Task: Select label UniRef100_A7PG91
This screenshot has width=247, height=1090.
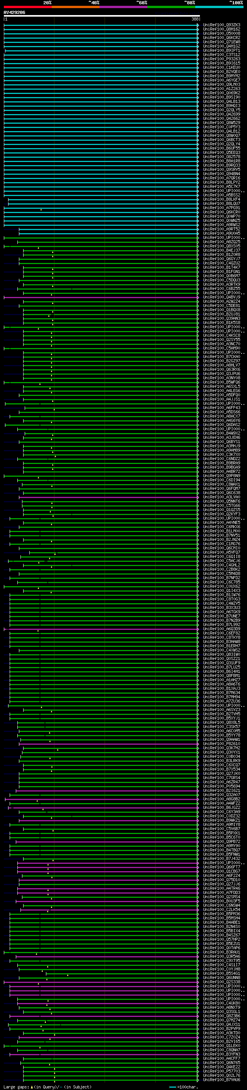Action: 222,208
